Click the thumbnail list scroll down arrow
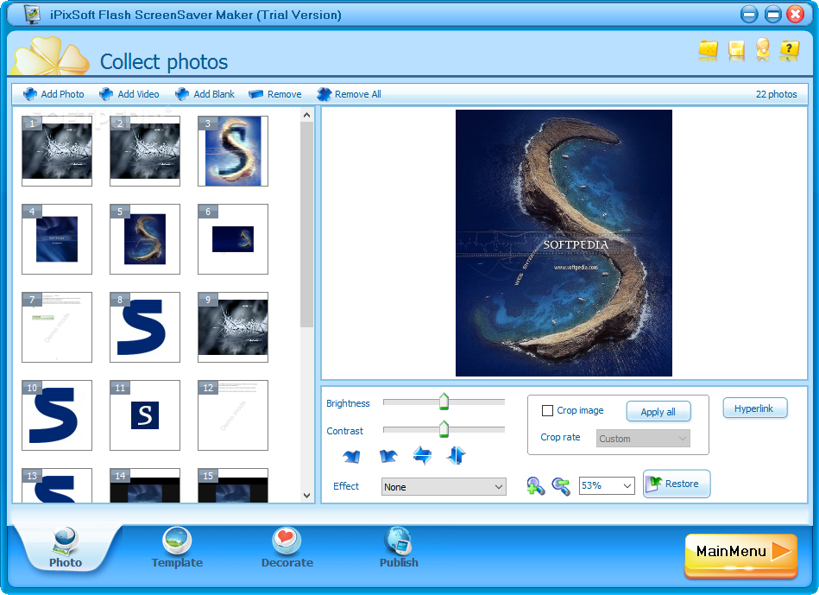 306,495
